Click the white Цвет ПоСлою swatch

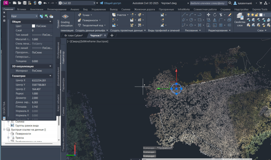tap(33, 26)
